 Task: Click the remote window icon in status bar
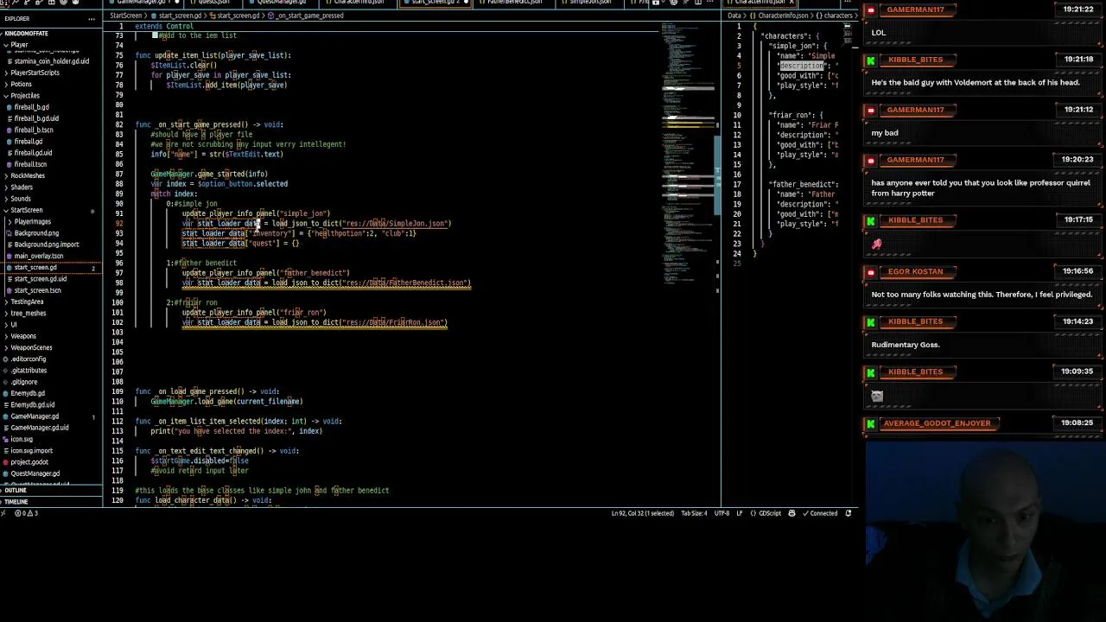[x=5, y=513]
